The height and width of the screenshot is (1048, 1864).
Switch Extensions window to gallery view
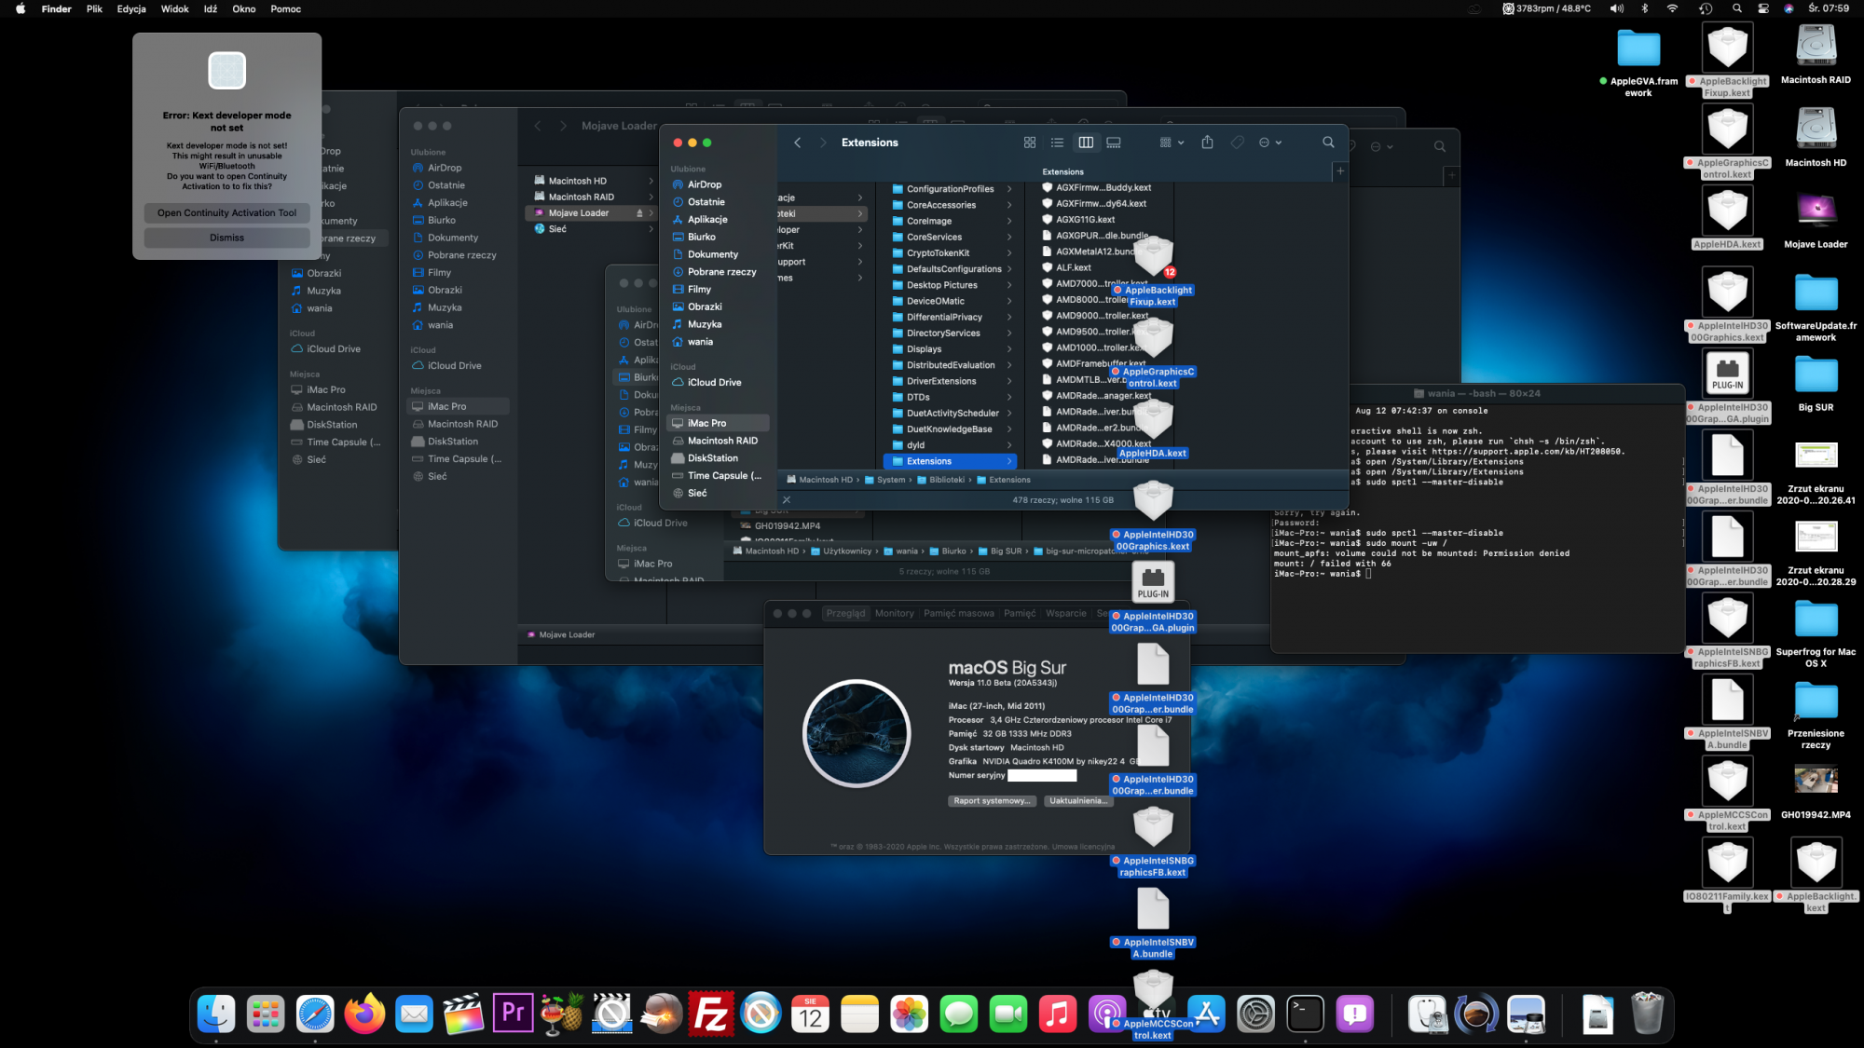click(x=1114, y=143)
